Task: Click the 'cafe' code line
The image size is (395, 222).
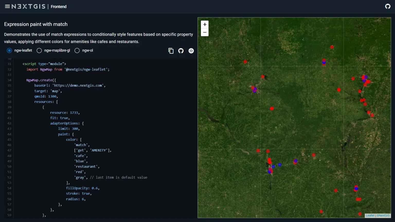Action: [81, 156]
